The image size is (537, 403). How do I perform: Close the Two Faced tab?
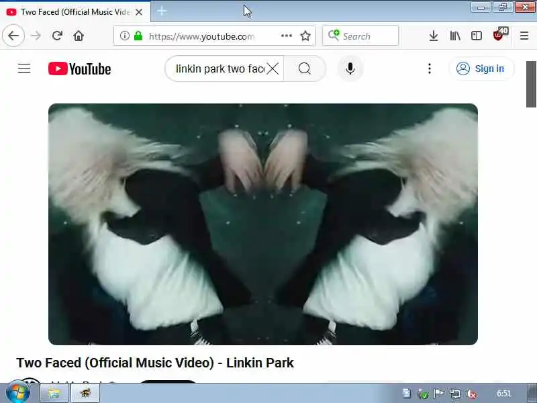[139, 12]
